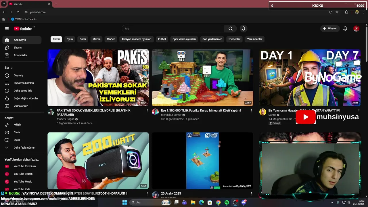Open YouTube Studio link
The image size is (368, 207).
click(22, 174)
